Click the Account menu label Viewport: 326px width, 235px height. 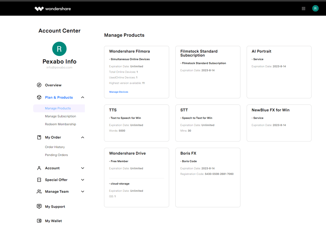[x=52, y=168]
